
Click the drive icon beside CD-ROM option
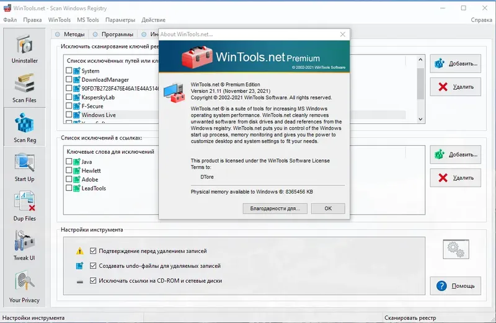tap(80, 281)
